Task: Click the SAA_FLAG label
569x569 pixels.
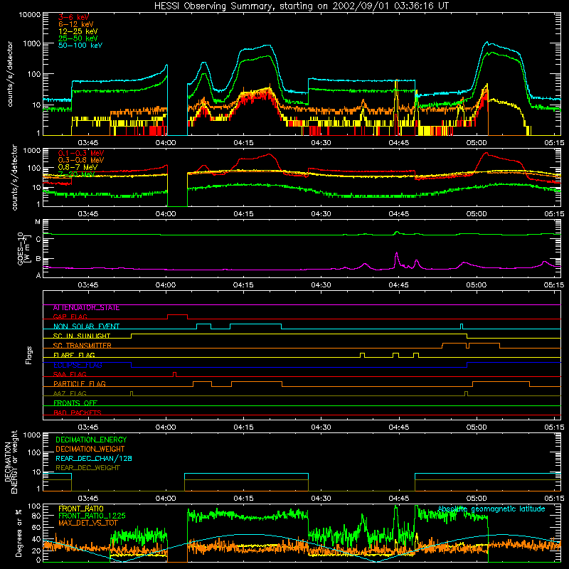Action: coord(70,374)
